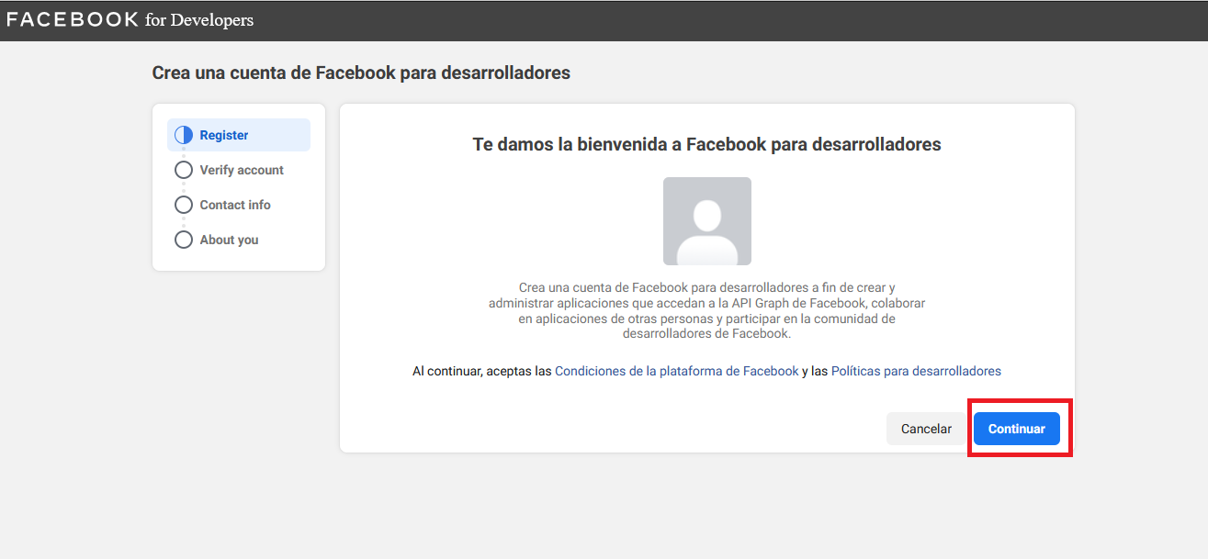The width and height of the screenshot is (1208, 559).
Task: Click the half-filled Register step circle icon
Action: point(184,135)
